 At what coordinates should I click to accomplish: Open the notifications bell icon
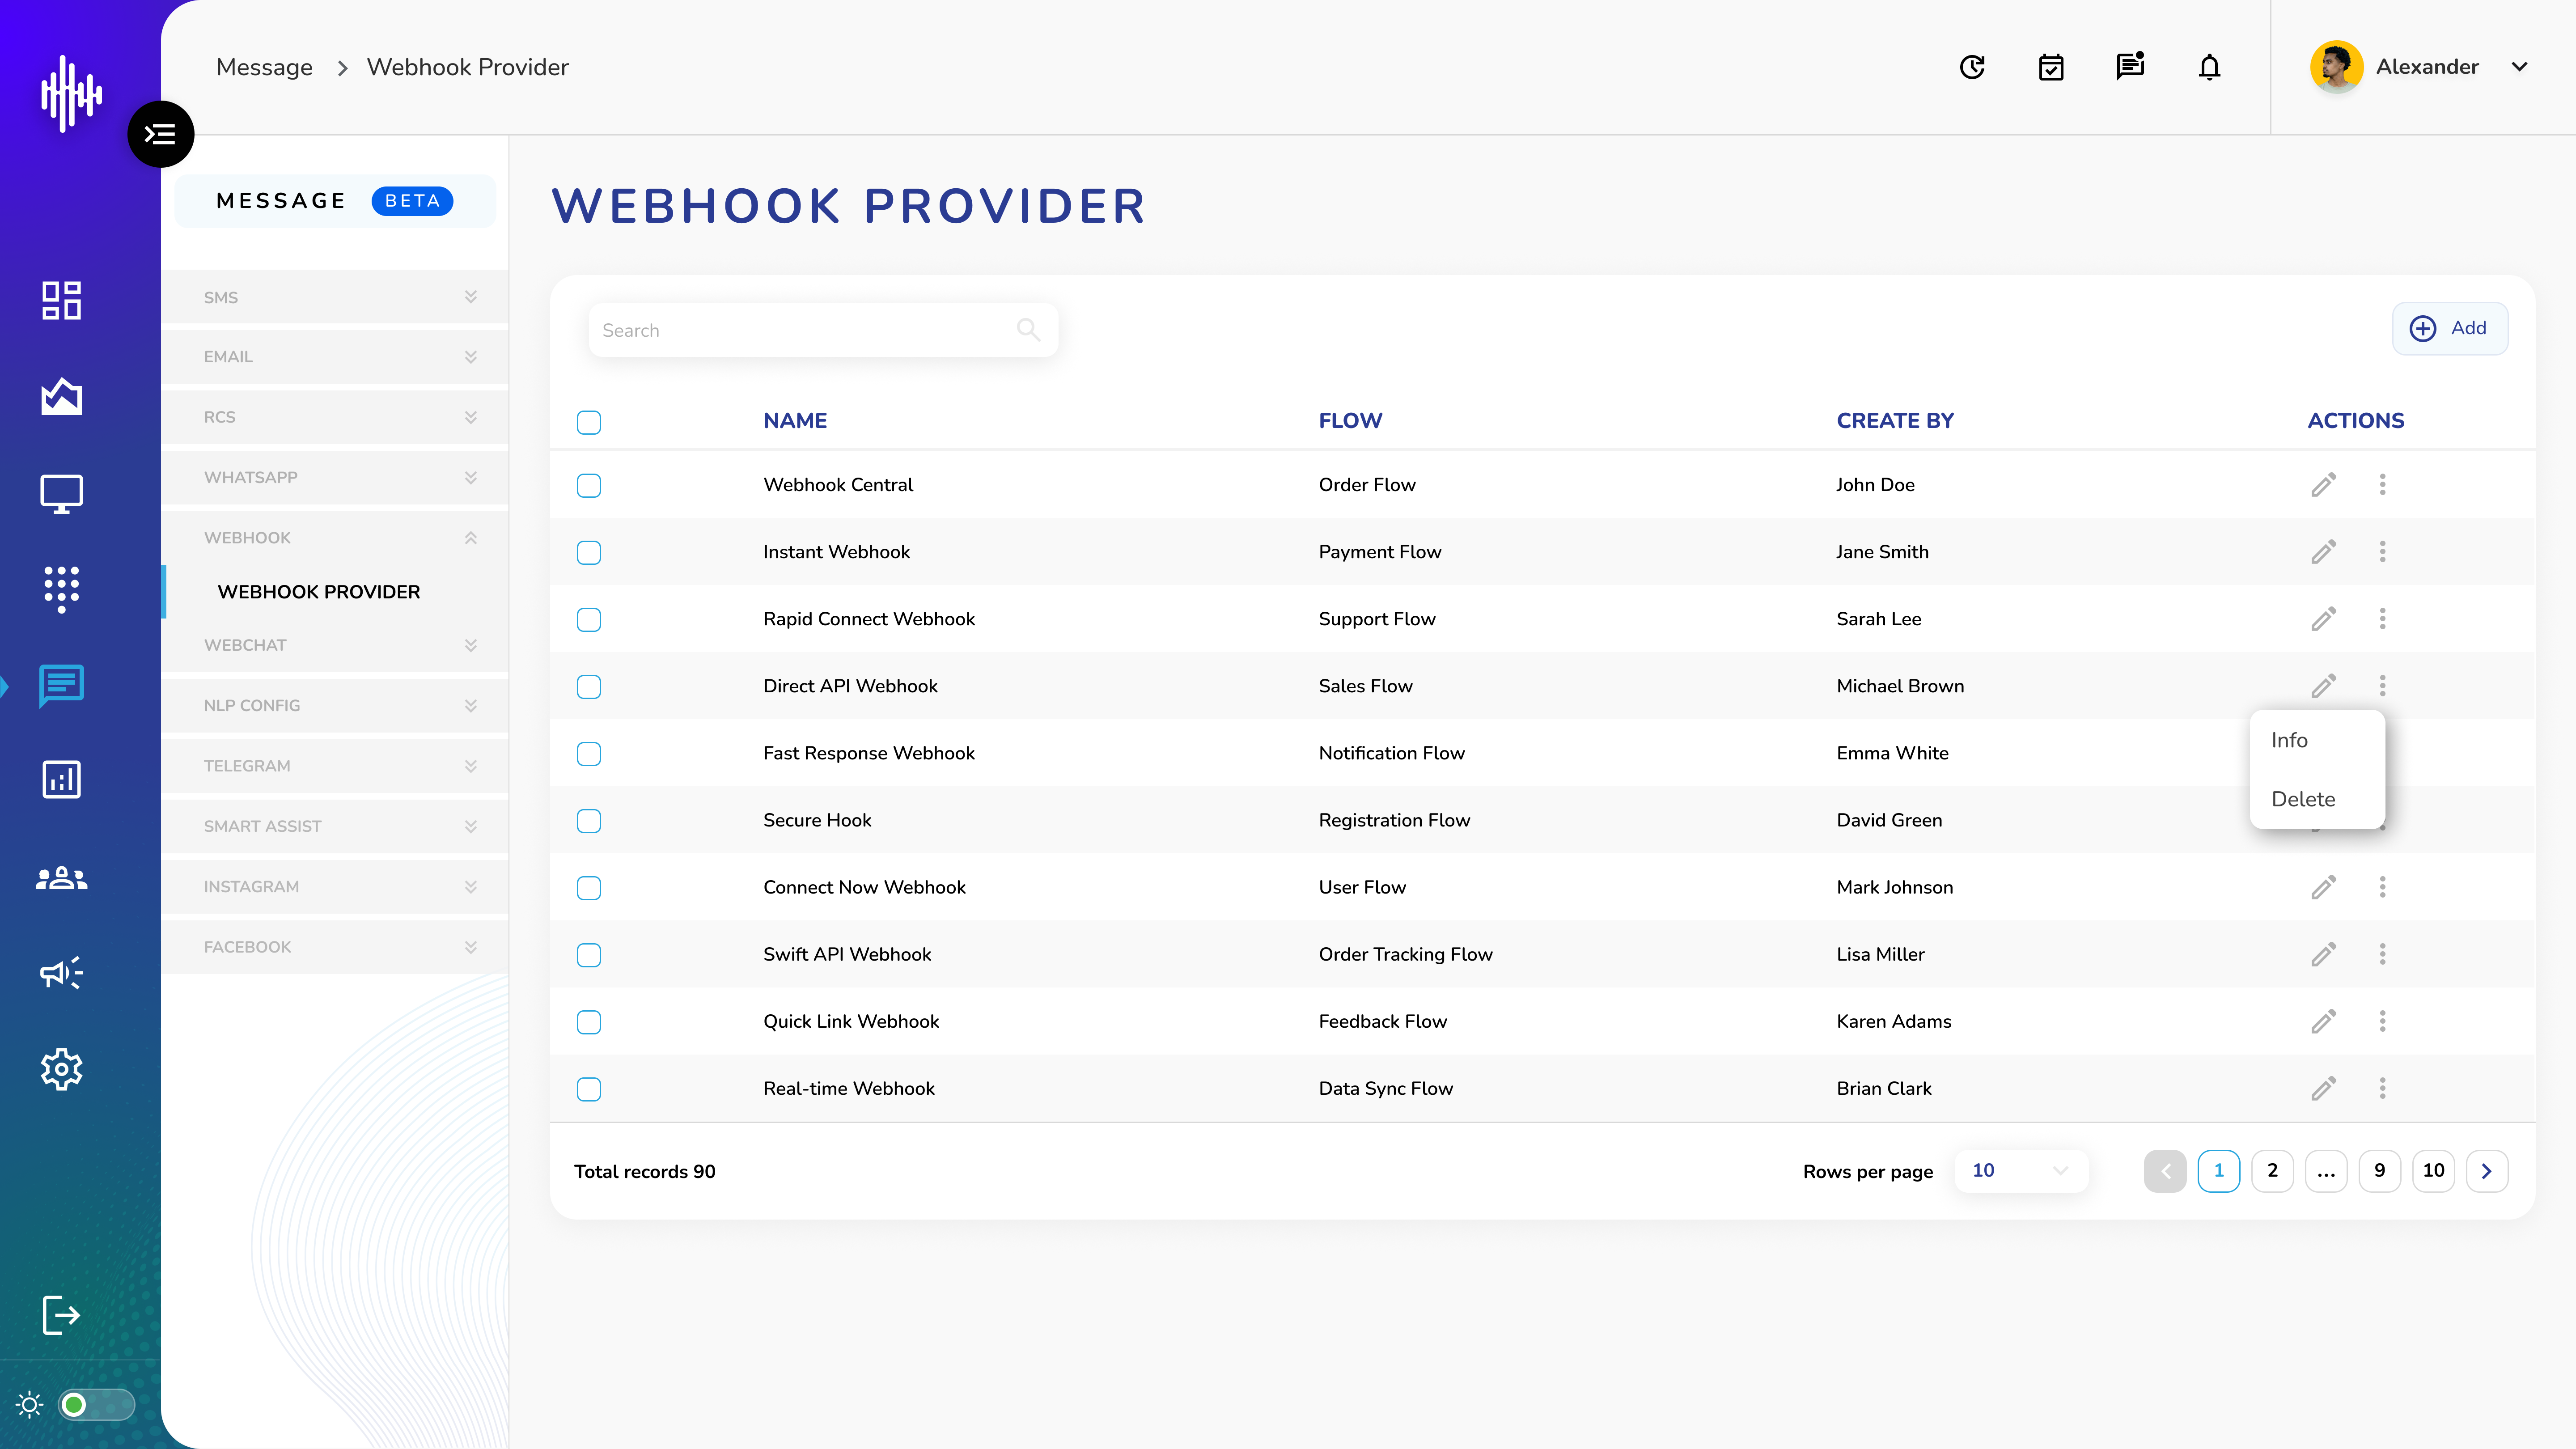pos(2210,67)
